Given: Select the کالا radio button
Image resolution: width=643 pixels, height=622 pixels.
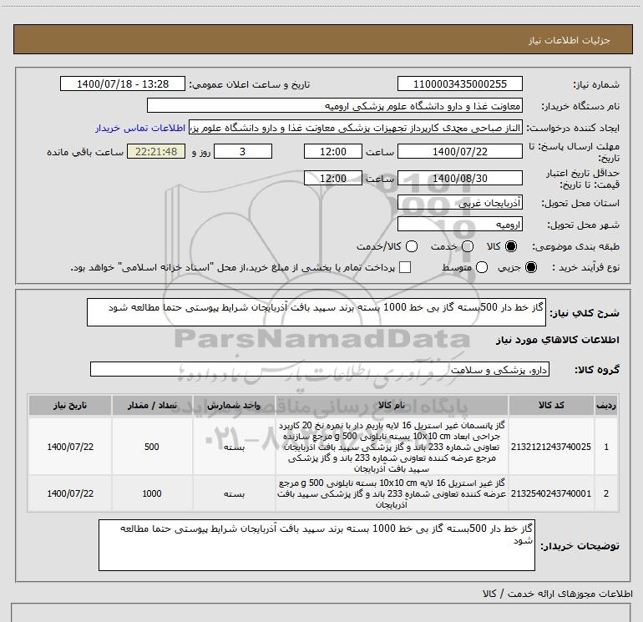Looking at the screenshot, I should coord(511,246).
